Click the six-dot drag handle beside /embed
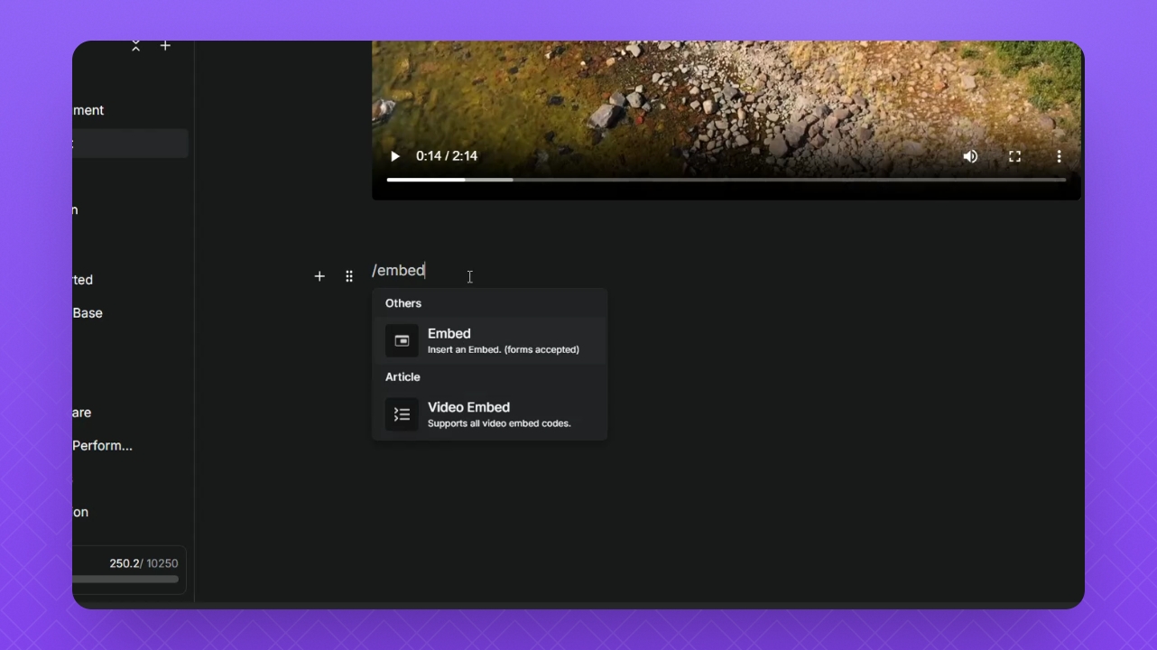 coord(349,276)
